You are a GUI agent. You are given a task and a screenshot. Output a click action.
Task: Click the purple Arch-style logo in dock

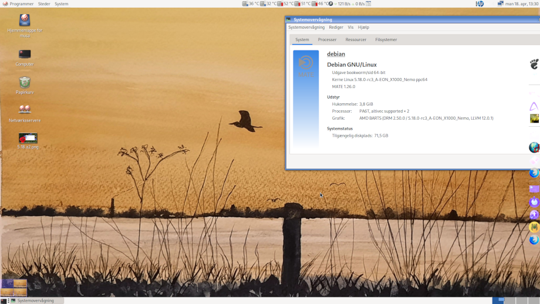pos(534,106)
